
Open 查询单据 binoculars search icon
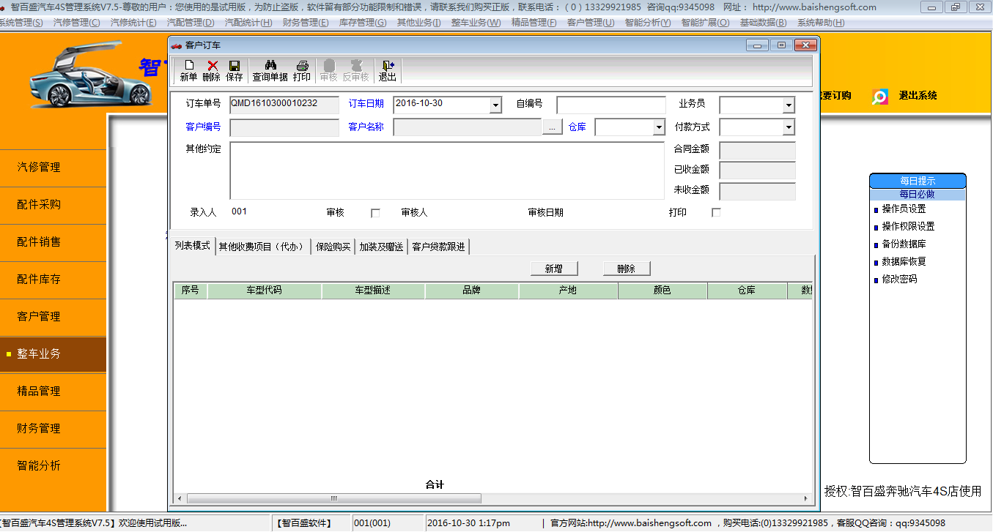270,71
